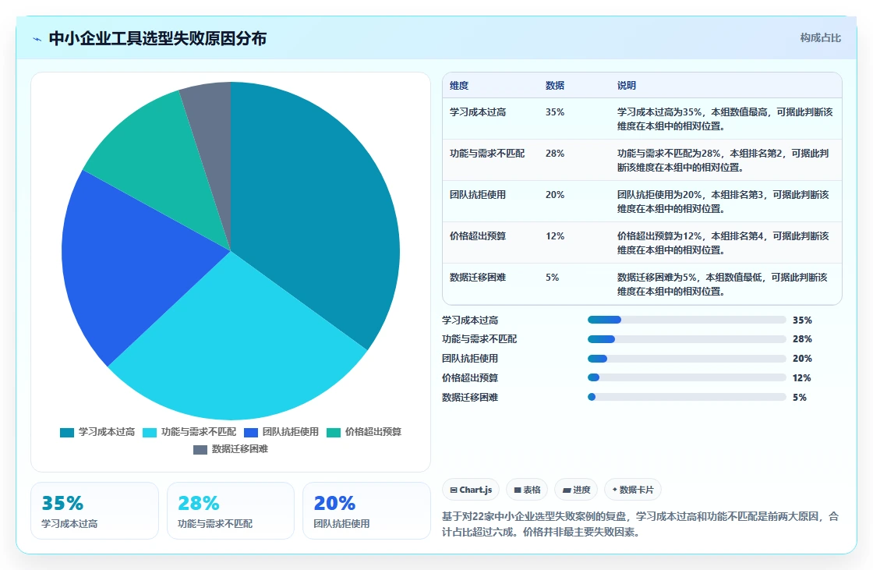
Task: Click 功能与需求不匹配 progress bar
Action: [x=687, y=338]
